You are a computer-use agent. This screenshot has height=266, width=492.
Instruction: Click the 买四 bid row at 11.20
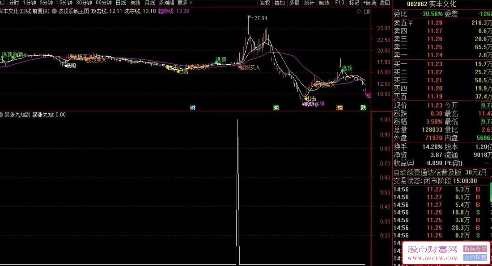442,88
